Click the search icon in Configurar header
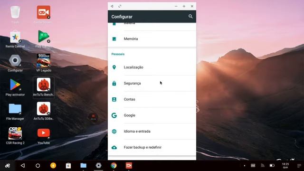 tap(190, 17)
